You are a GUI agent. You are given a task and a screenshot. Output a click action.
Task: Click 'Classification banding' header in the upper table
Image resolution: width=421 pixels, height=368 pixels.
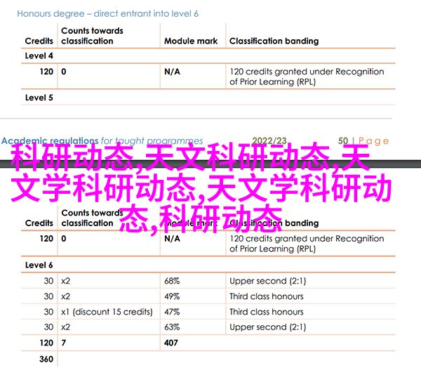coord(274,41)
